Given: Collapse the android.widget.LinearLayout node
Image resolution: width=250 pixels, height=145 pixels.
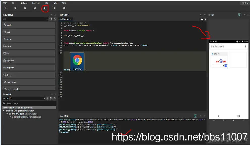Looking at the screenshot, I should coord(7,114).
